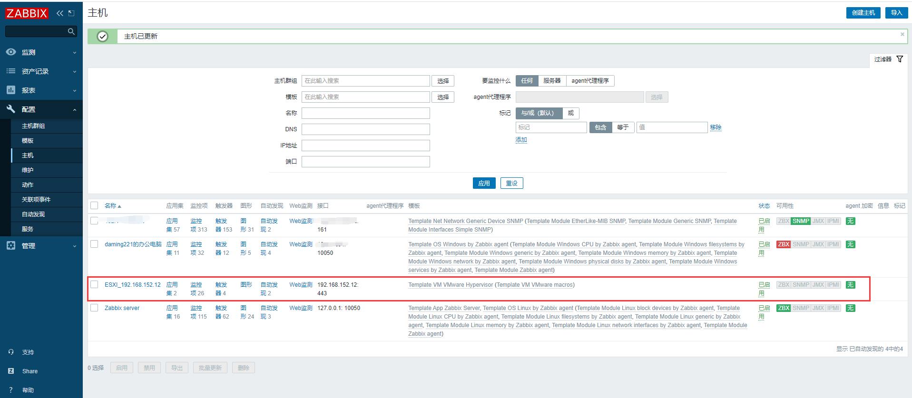This screenshot has width=912, height=398.
Task: Open the ESXI_192.168.152.12 host link
Action: 133,285
